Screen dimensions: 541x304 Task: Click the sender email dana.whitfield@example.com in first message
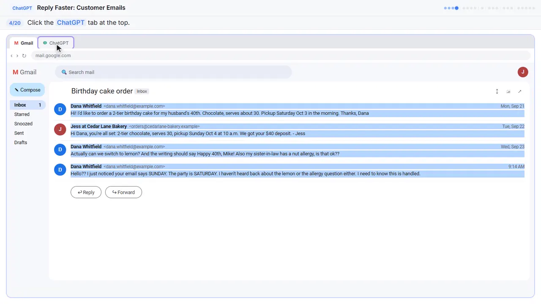click(134, 106)
